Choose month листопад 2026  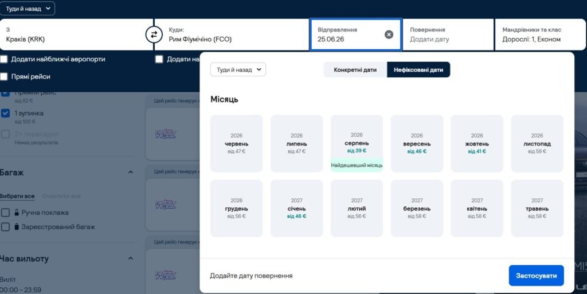coord(537,144)
